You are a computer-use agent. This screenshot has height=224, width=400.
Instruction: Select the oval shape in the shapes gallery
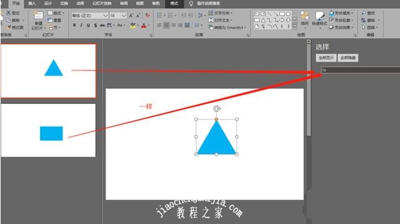(x=288, y=14)
